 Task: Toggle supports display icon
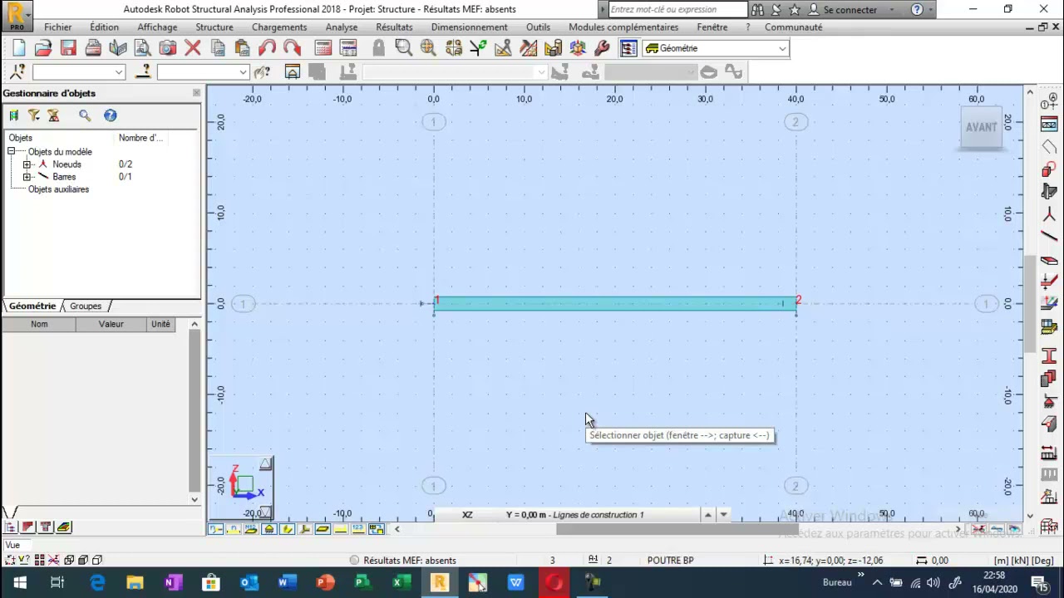tap(269, 529)
